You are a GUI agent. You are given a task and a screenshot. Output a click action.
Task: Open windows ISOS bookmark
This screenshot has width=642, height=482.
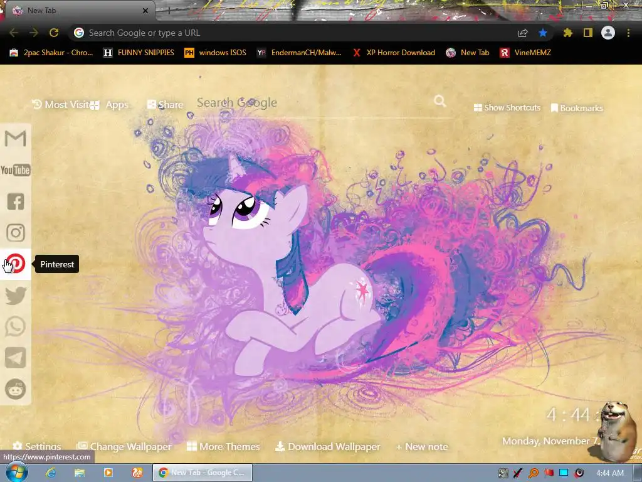pos(216,53)
